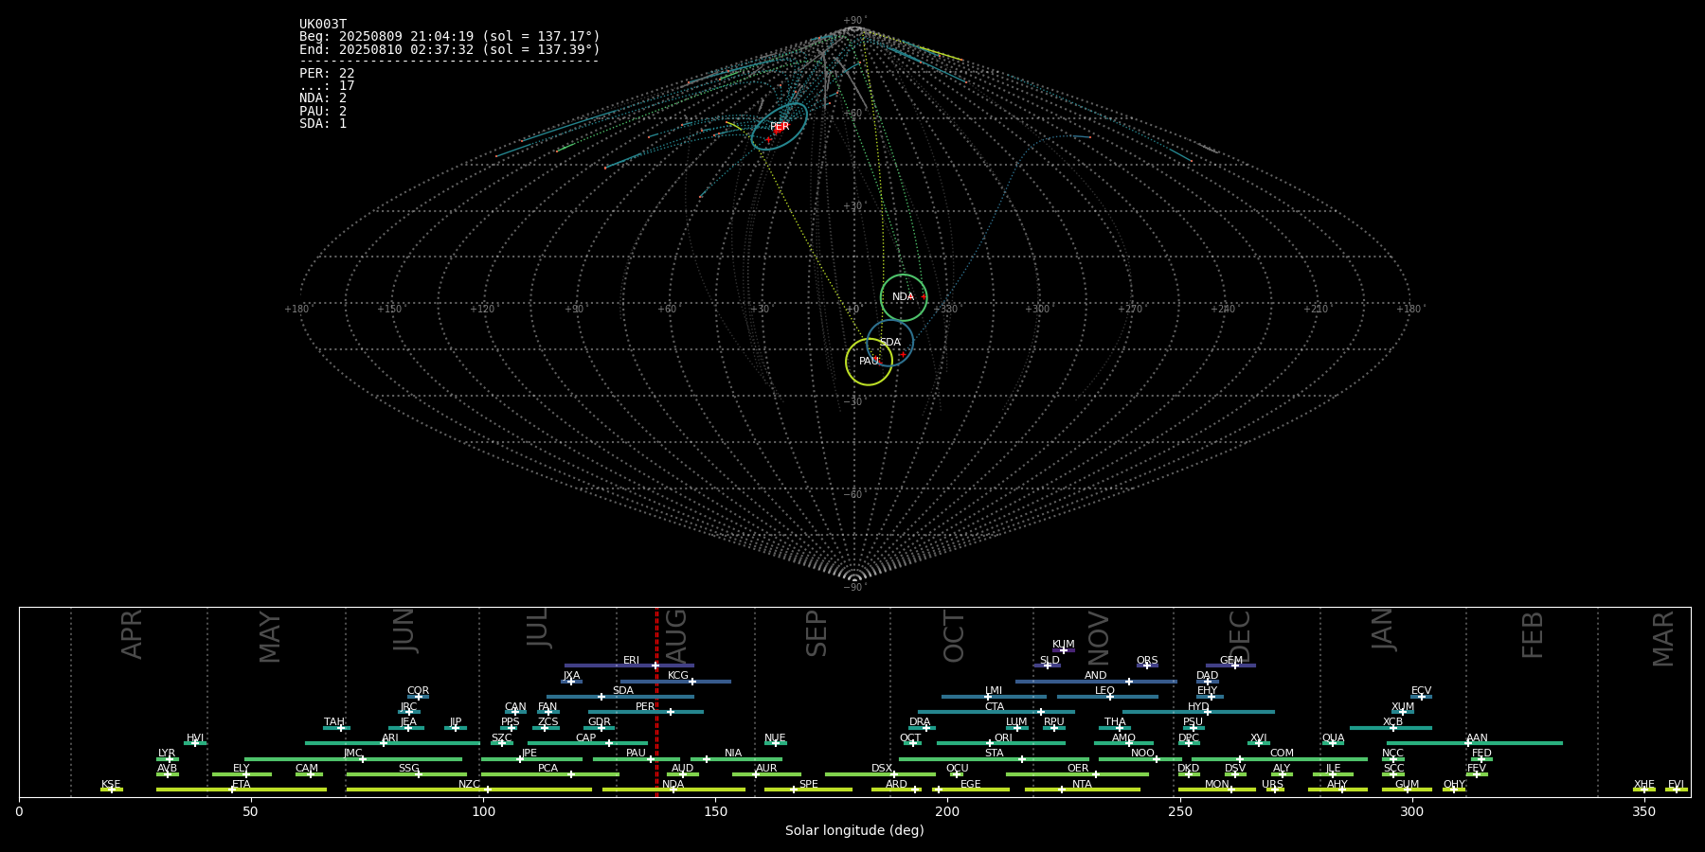Click the 300 tick on solar longitude axis
The image size is (1705, 852).
(1411, 811)
